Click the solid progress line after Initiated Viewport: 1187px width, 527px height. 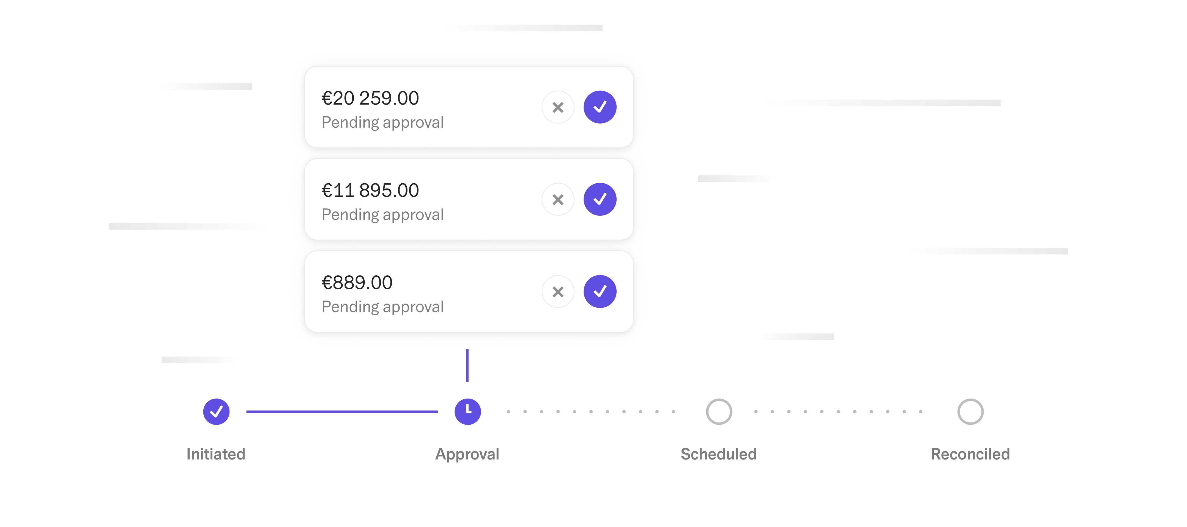342,411
